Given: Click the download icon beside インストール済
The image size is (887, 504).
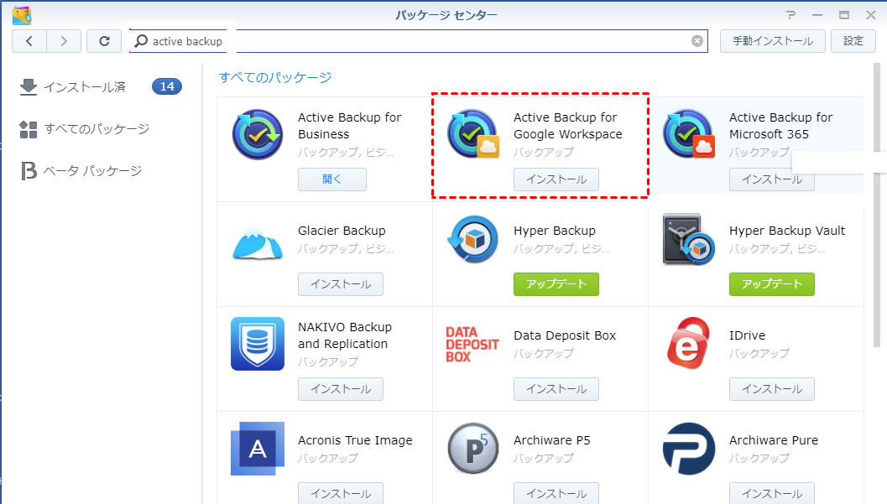Looking at the screenshot, I should coord(29,87).
